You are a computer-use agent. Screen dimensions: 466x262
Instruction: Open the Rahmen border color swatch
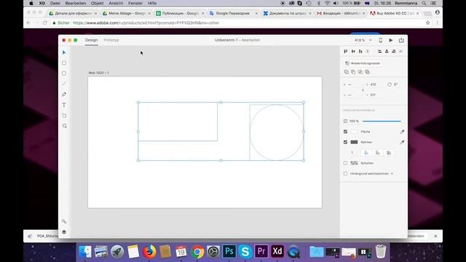click(x=354, y=143)
